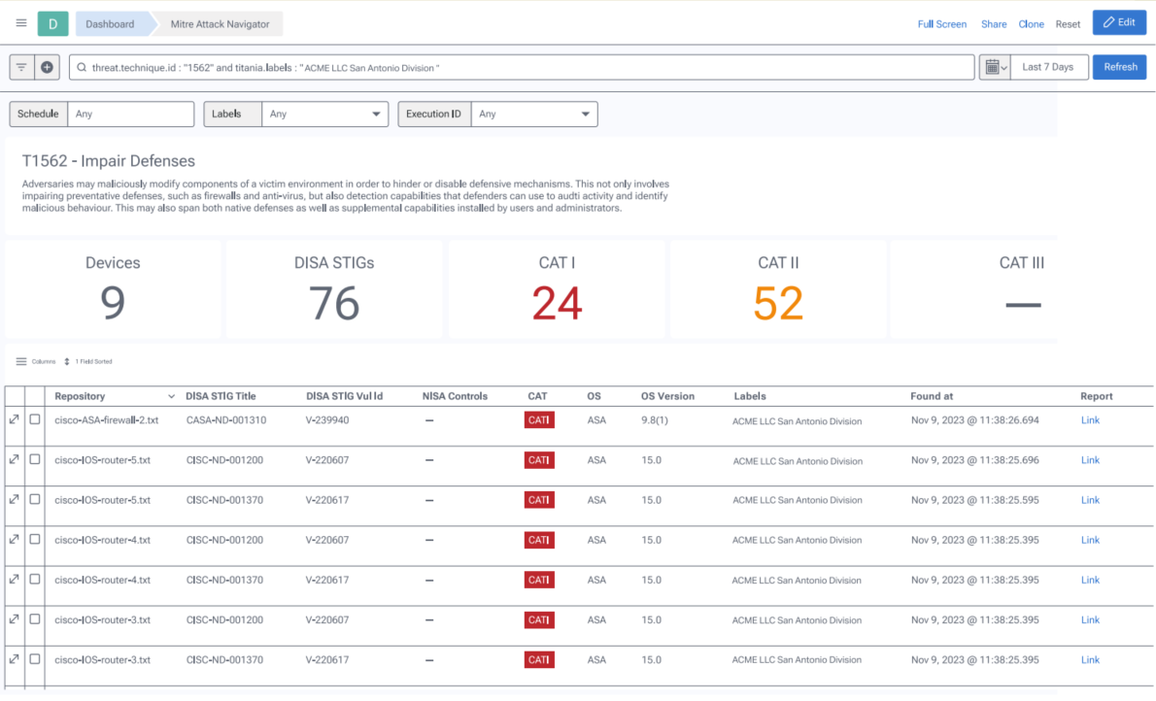Open the calendar date picker icon
The height and width of the screenshot is (701, 1156).
[x=994, y=67]
